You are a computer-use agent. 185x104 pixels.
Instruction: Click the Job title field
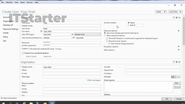[x=153, y=67]
